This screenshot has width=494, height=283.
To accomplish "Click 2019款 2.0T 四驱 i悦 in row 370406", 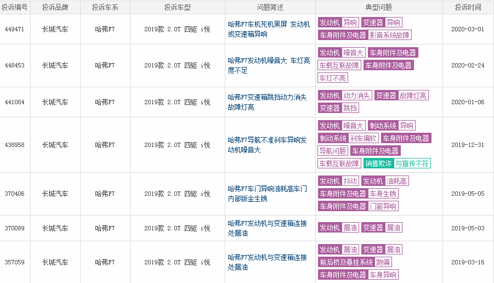I will pos(178,194).
